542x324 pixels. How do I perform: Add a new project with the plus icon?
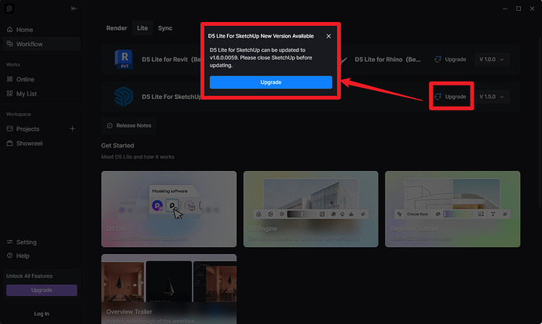pos(72,129)
